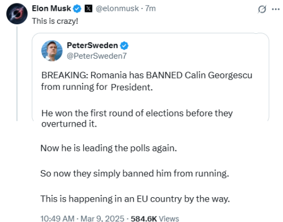This screenshot has width=283, height=222.
Task: Open the @PeterSweden7 handle
Action: 97,56
